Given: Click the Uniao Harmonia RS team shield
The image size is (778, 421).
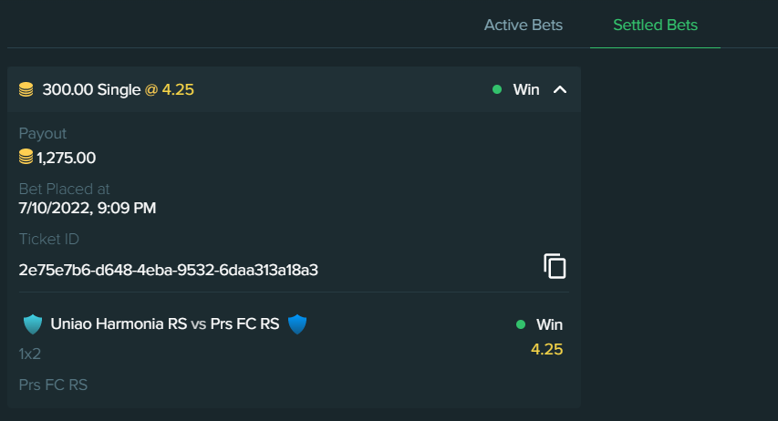Looking at the screenshot, I should 33,324.
